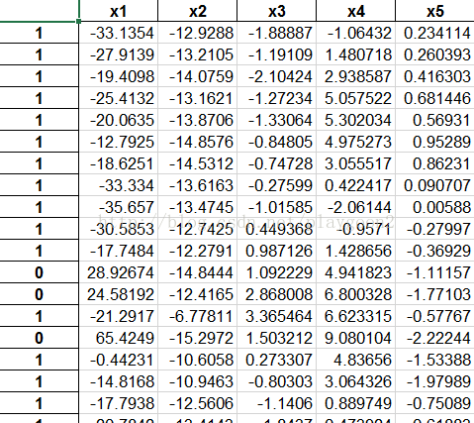Click the label 1 beside -33.1354

click(39, 33)
